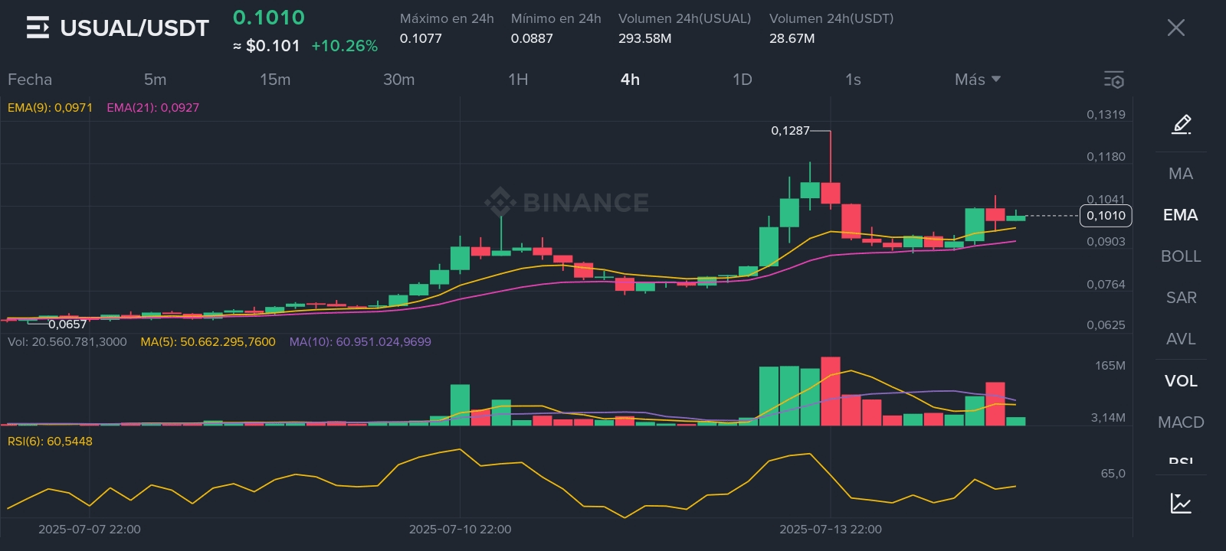Switch to the 30m timeframe
1226x551 pixels.
pyautogui.click(x=398, y=80)
